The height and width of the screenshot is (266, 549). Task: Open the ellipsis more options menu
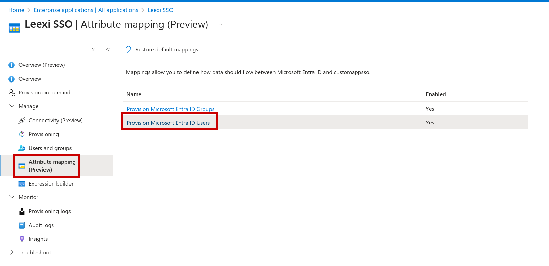[222, 24]
